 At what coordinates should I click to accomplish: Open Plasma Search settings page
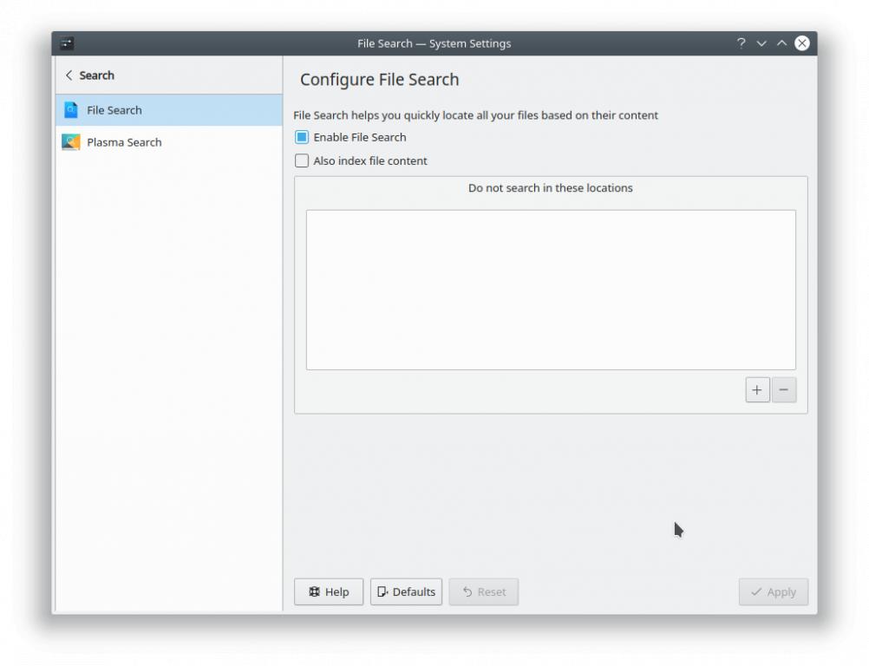coord(124,142)
